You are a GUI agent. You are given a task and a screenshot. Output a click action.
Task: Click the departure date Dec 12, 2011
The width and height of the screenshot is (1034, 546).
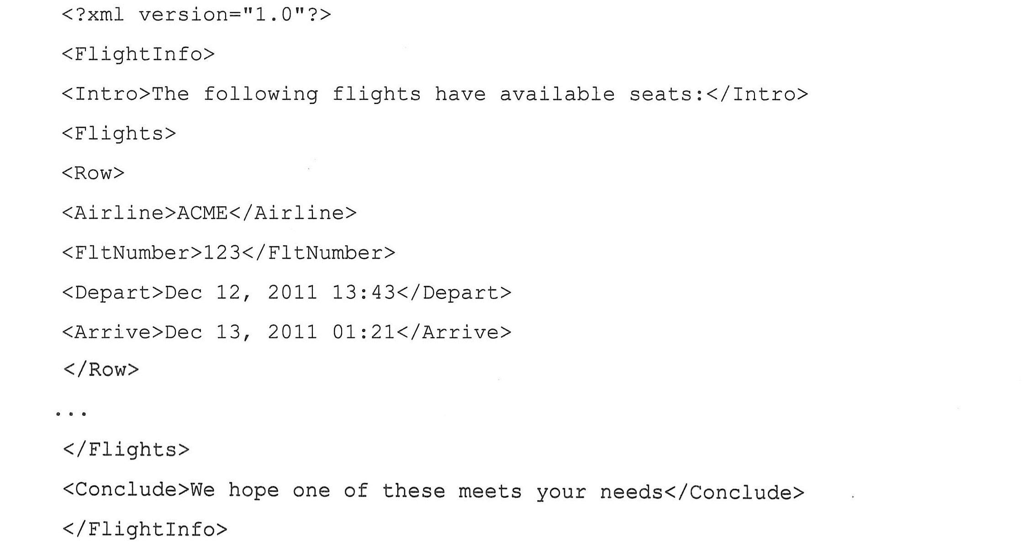(x=240, y=293)
